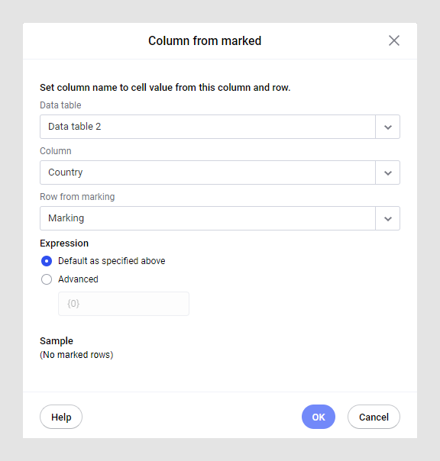
Task: Click the No marked rows sample text
Action: (x=76, y=355)
